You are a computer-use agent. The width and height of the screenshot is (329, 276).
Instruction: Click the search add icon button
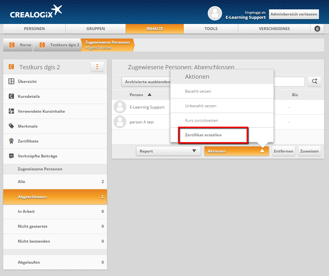tap(314, 82)
